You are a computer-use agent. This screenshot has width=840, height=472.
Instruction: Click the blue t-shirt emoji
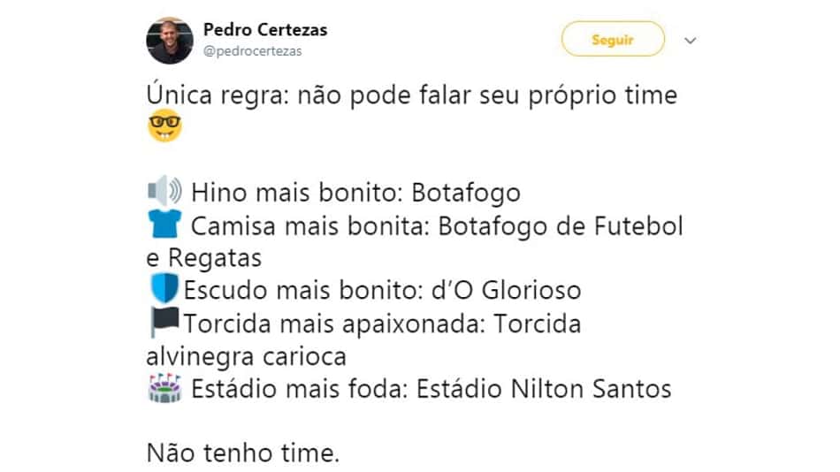[x=164, y=224]
